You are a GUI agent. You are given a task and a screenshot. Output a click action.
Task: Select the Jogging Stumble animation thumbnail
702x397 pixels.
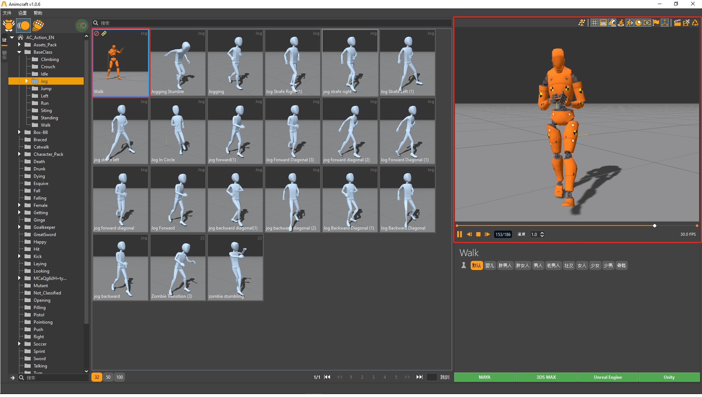[178, 63]
